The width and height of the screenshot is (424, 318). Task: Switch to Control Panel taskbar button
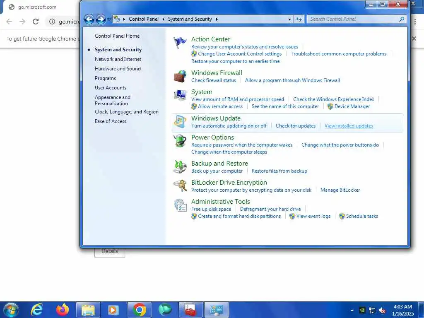(x=216, y=310)
